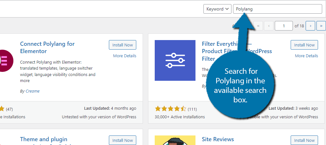The image size is (326, 145).
Task: Click 'Last Updated: 3 weeks ago' text
Action: pyautogui.click(x=293, y=108)
